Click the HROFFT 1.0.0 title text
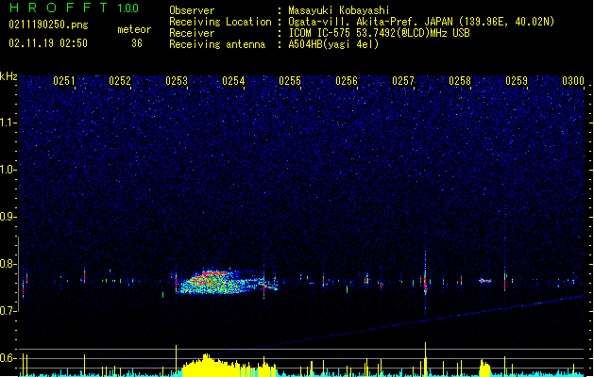594x377 pixels. click(x=75, y=8)
